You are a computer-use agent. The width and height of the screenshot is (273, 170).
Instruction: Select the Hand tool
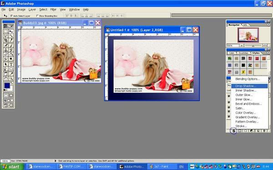[6, 78]
